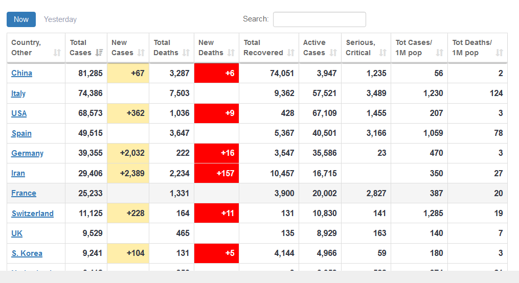Click Iran's red +157 new deaths cell
This screenshot has height=283, width=519.
click(216, 173)
